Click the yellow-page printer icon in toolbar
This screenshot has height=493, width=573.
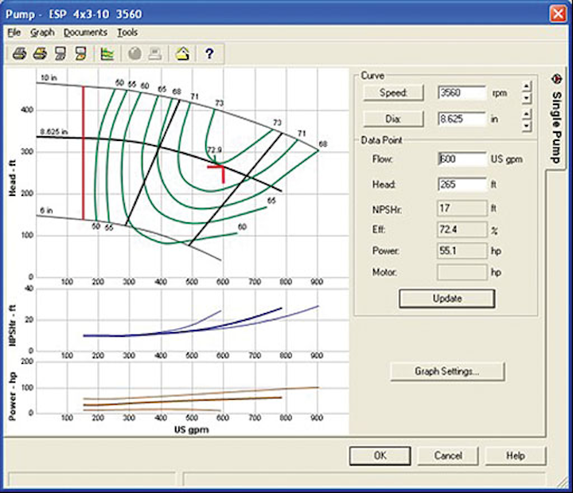click(x=40, y=54)
